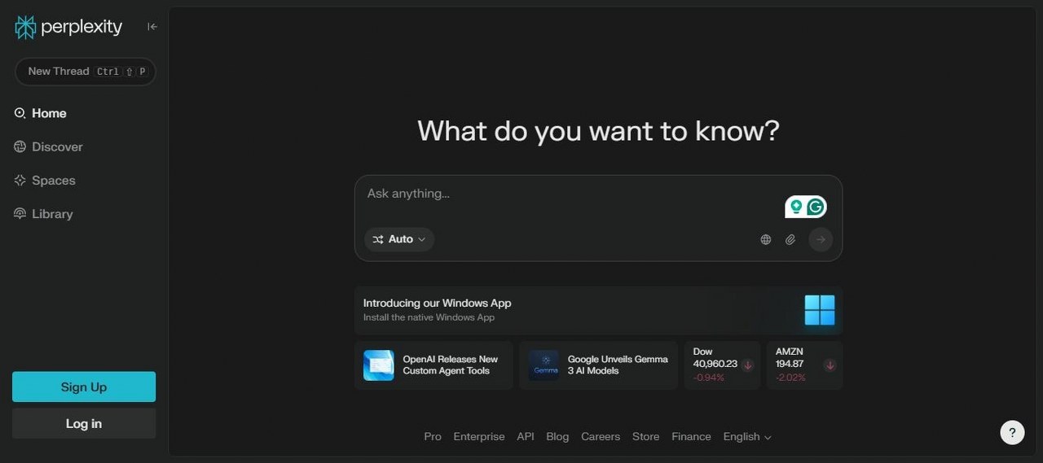Image resolution: width=1043 pixels, height=463 pixels.
Task: Click the Dow down-arrow indicator
Action: click(x=747, y=365)
